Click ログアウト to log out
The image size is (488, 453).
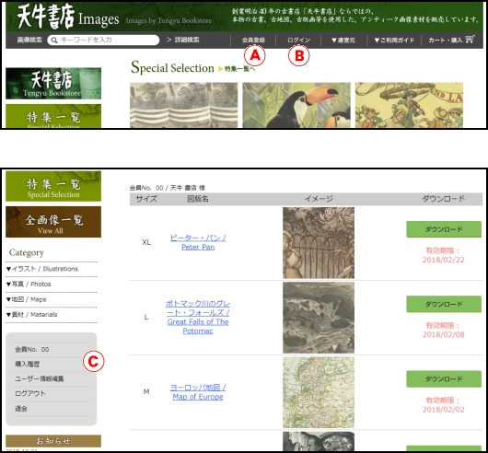pos(29,393)
